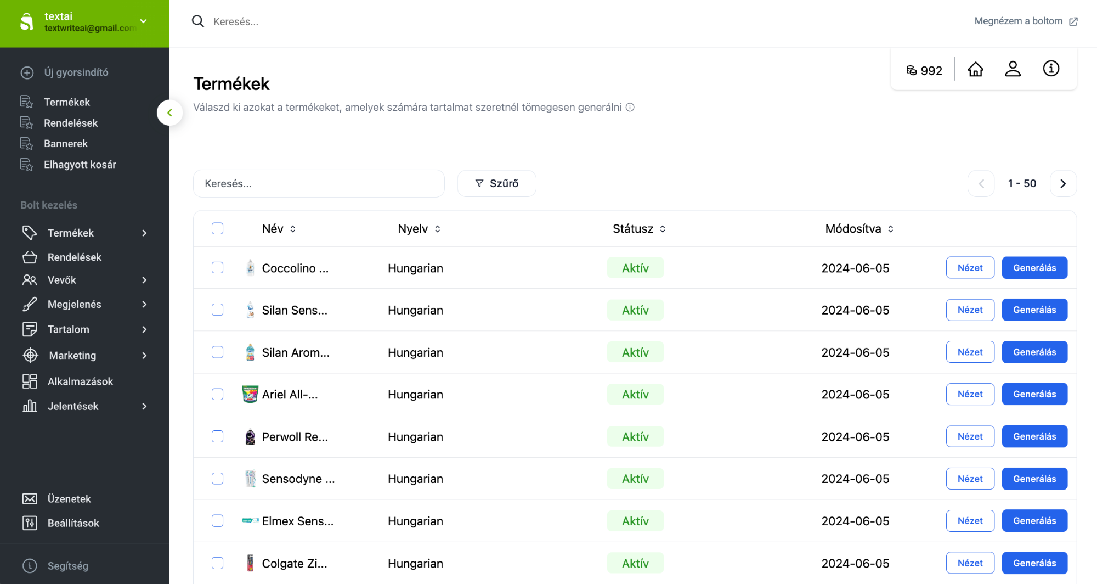Open the user profile icon

click(x=1013, y=69)
